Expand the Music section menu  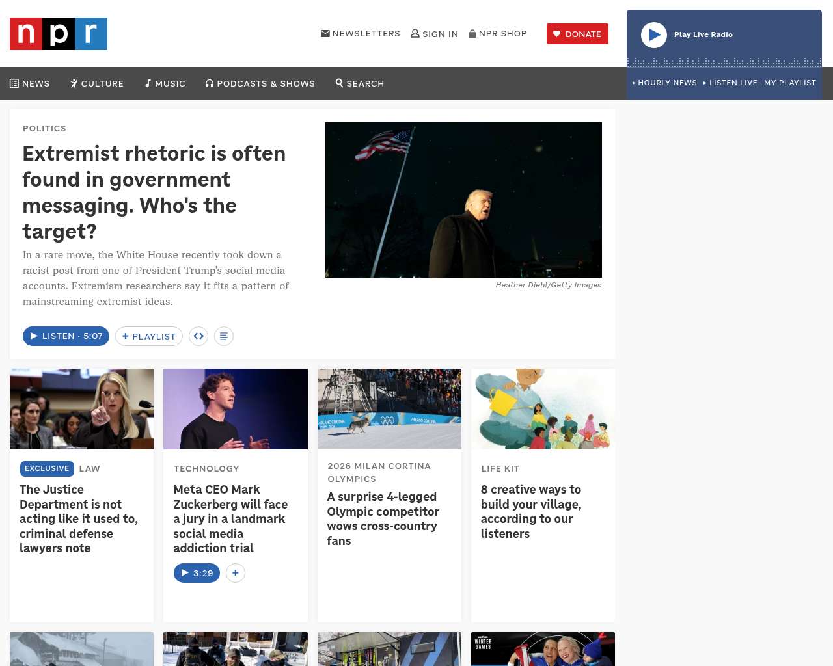pos(165,83)
